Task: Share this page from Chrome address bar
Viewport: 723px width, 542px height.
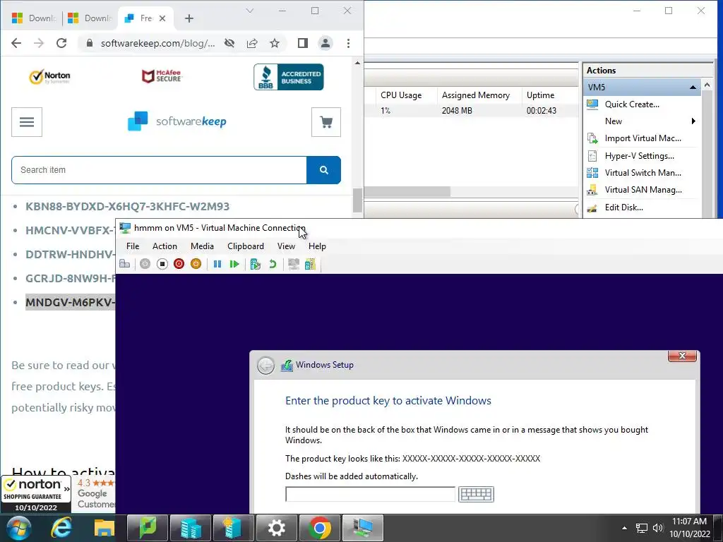Action: [x=252, y=43]
